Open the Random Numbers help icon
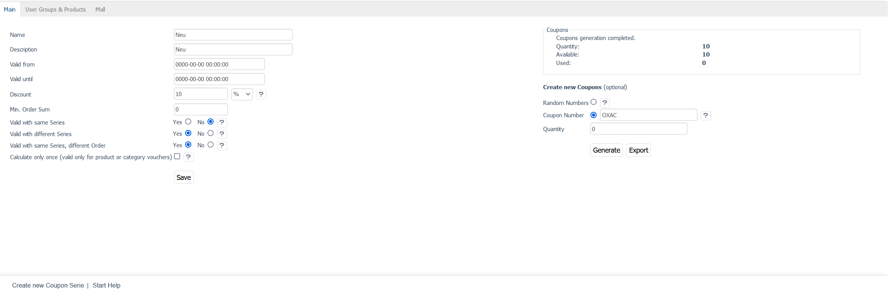Screen dimensions: 888x291 pos(605,103)
